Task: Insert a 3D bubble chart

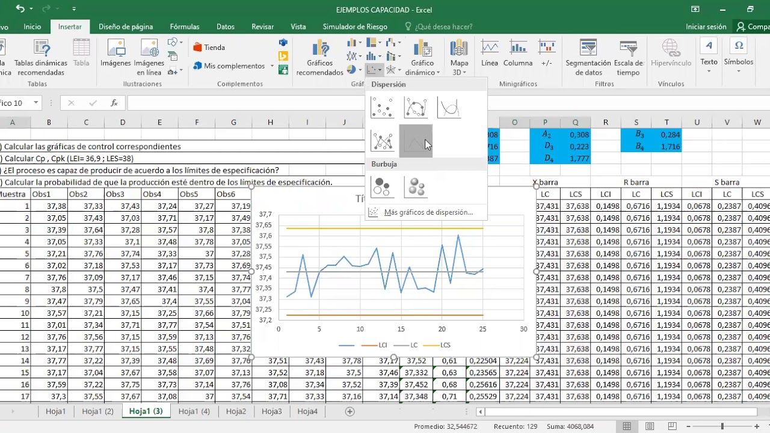Action: [416, 187]
